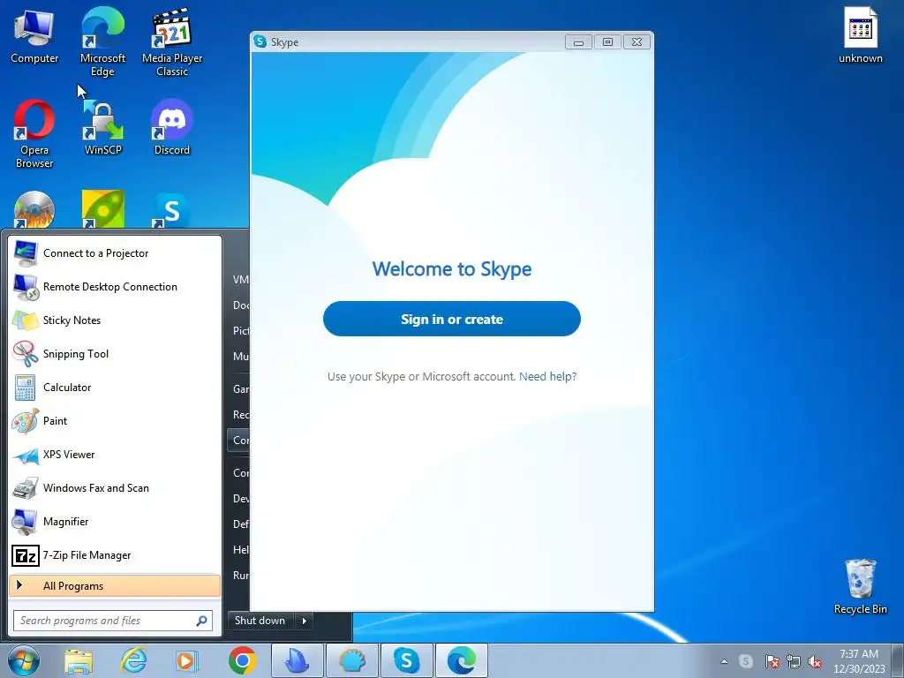Maximize the Skype window
904x678 pixels.
607,42
